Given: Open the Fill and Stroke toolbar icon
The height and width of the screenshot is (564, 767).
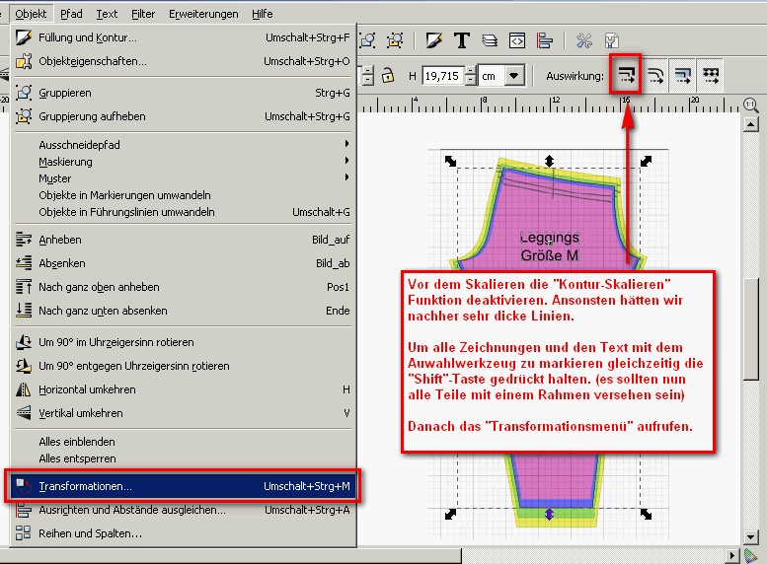Looking at the screenshot, I should pyautogui.click(x=433, y=40).
